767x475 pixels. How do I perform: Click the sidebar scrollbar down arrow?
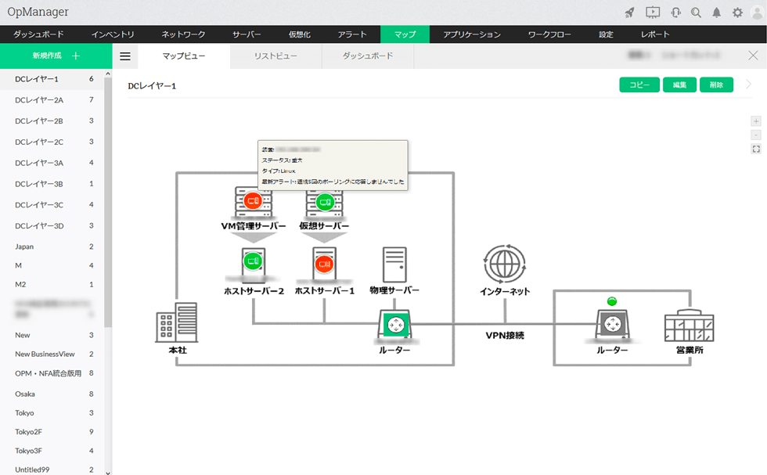point(108,472)
